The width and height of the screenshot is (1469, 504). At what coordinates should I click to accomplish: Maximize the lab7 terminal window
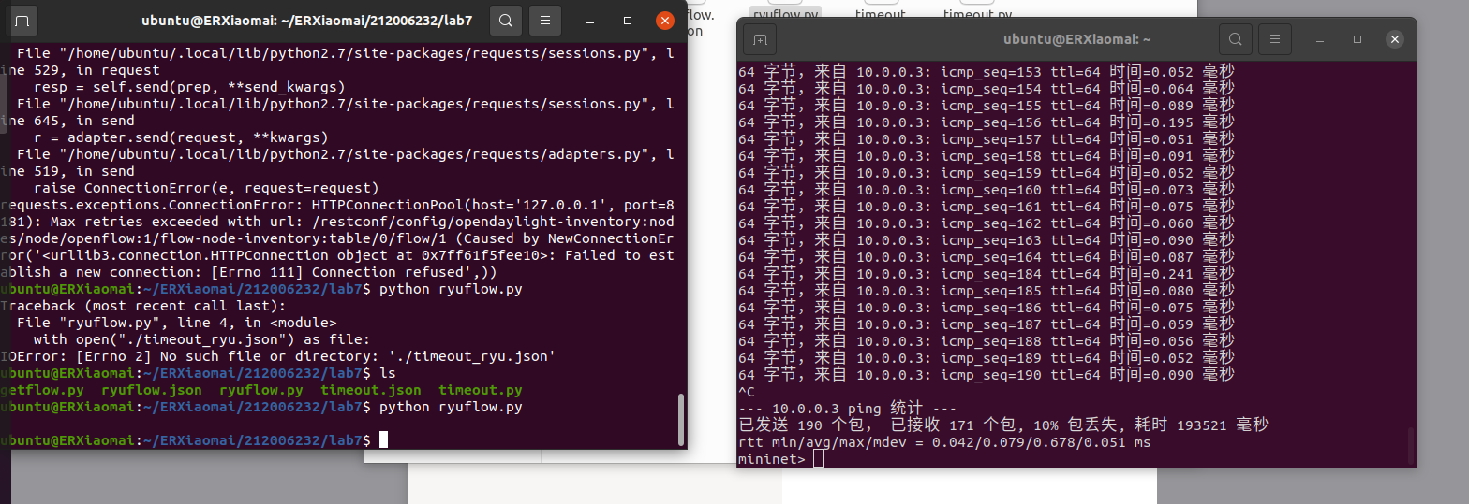(x=628, y=20)
